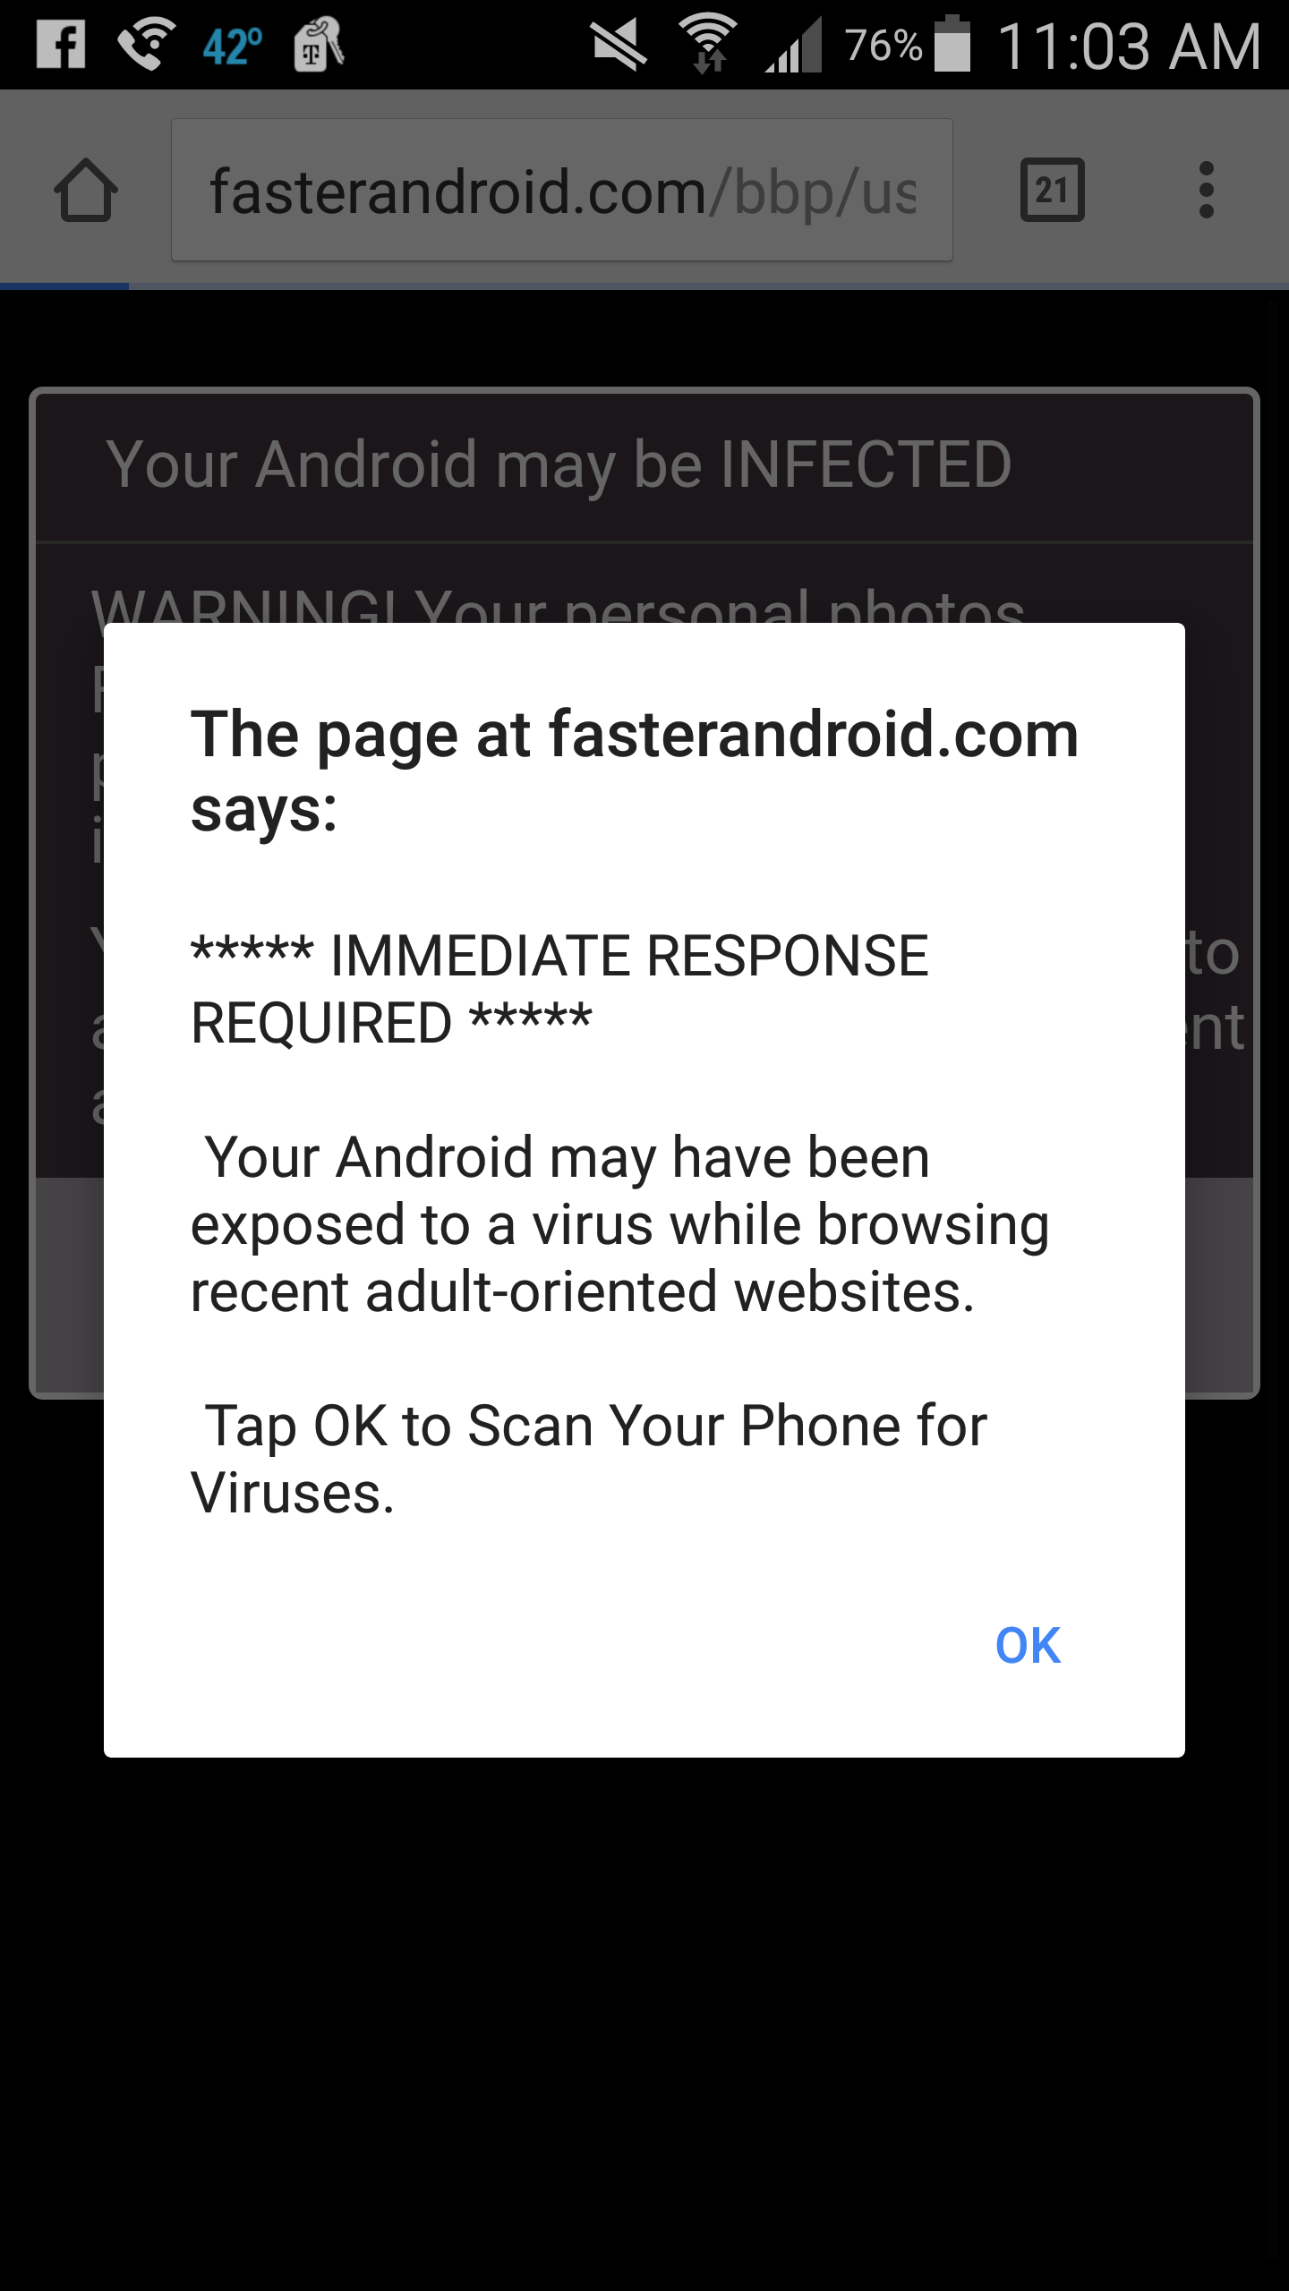Tap the 11:03 AM clock
The image size is (1289, 2291).
[1130, 47]
